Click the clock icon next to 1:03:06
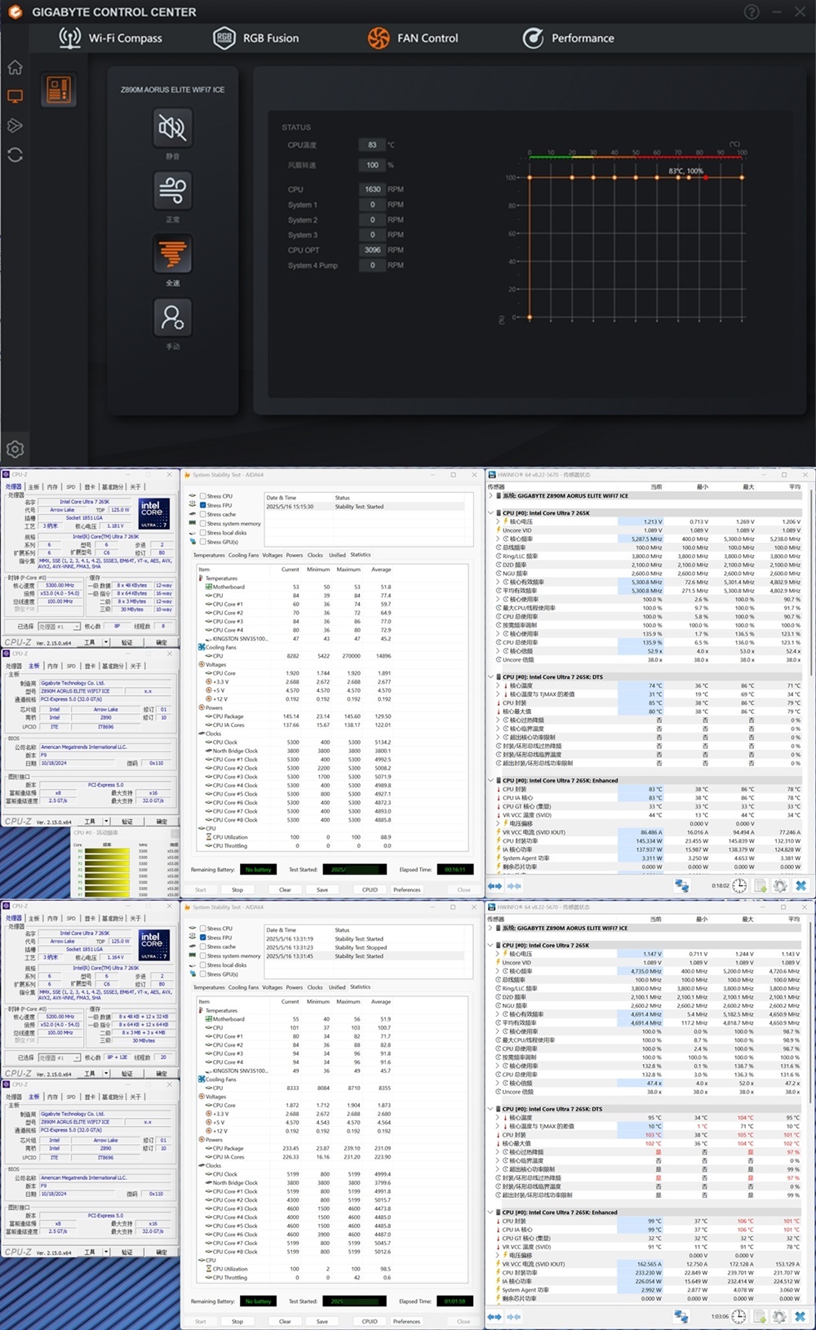 739,1316
